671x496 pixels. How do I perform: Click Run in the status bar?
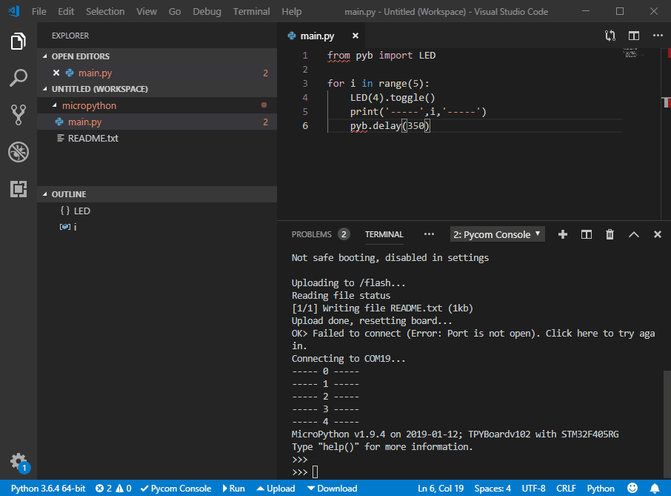233,489
